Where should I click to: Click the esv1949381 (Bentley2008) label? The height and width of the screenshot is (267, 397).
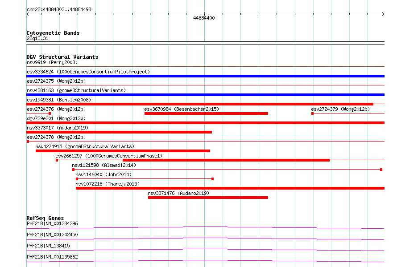tap(59, 100)
